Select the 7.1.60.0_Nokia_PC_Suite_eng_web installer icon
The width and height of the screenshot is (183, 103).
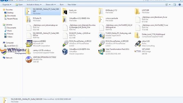pos(102,35)
